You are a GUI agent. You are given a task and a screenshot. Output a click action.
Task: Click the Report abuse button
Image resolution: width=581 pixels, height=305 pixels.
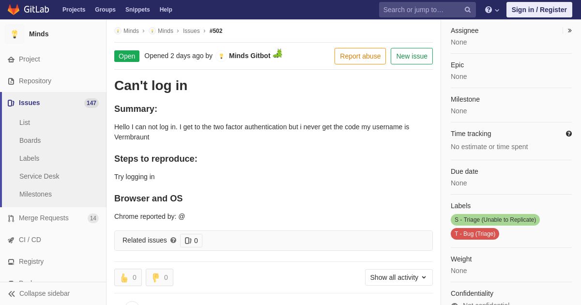(360, 56)
